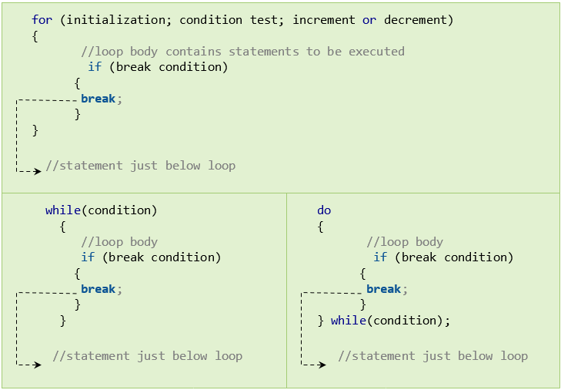Click the '} while(condition);' closing line
Screen dimensions: 561x390
(x=384, y=321)
